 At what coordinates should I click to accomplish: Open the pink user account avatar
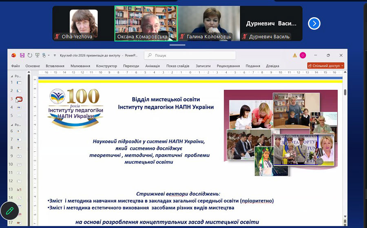point(303,55)
